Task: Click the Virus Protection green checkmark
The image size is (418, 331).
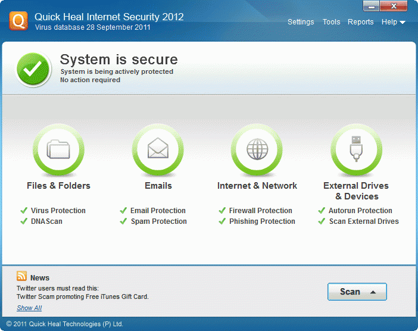Action: tap(24, 211)
